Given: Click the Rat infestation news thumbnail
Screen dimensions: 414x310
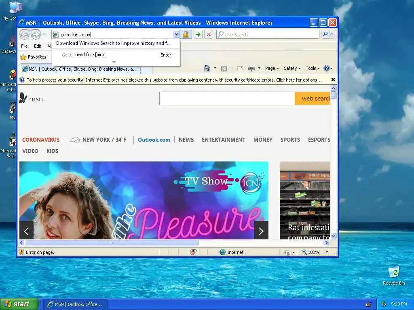Looking at the screenshot, I should (305, 200).
